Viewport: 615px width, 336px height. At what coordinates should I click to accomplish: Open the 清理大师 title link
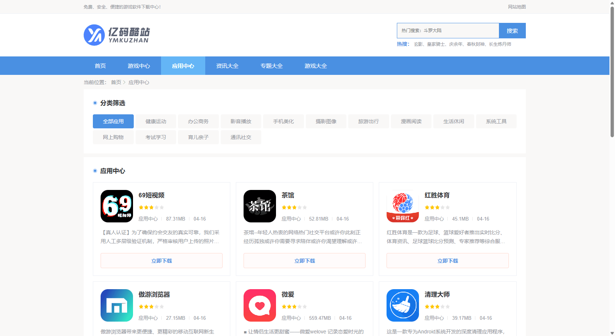tap(437, 294)
